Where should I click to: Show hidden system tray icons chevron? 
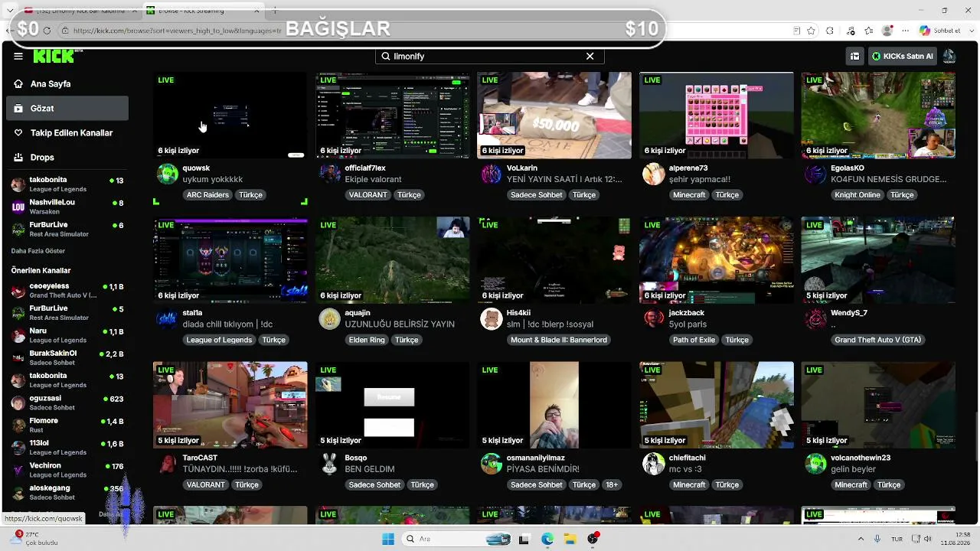(860, 539)
